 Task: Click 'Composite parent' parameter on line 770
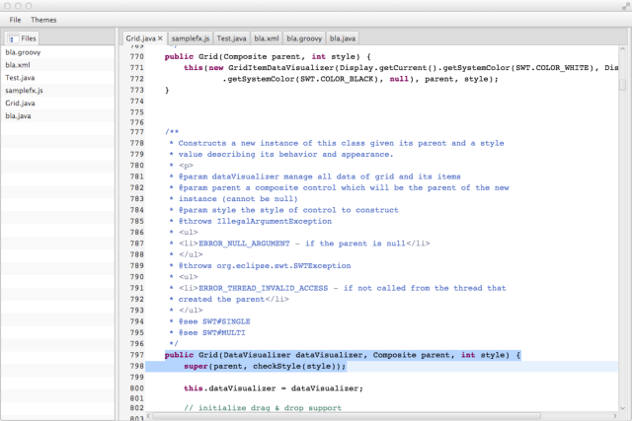(262, 57)
